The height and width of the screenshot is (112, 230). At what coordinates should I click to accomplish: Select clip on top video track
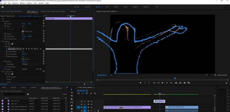160,101
